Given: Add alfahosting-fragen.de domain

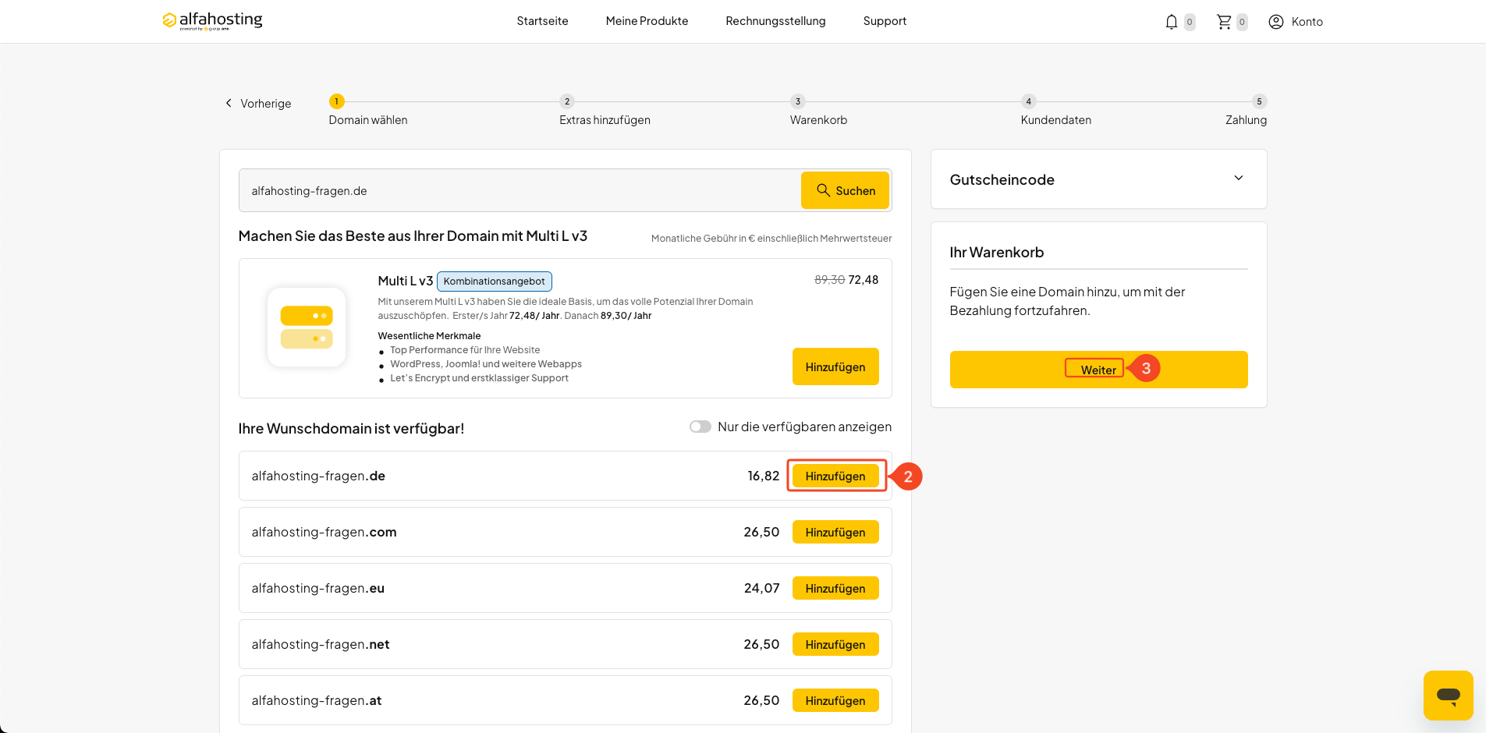Looking at the screenshot, I should pyautogui.click(x=835, y=476).
